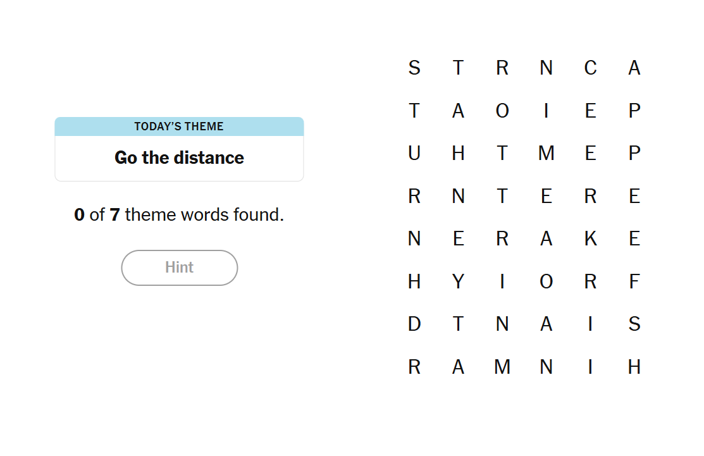Click the Today's Theme header

179,126
